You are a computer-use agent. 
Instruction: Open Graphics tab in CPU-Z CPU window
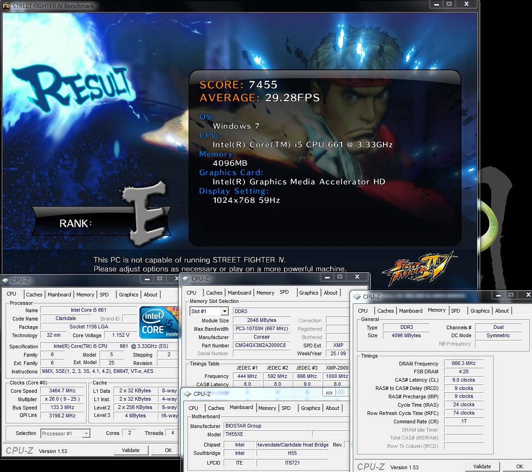(x=129, y=295)
